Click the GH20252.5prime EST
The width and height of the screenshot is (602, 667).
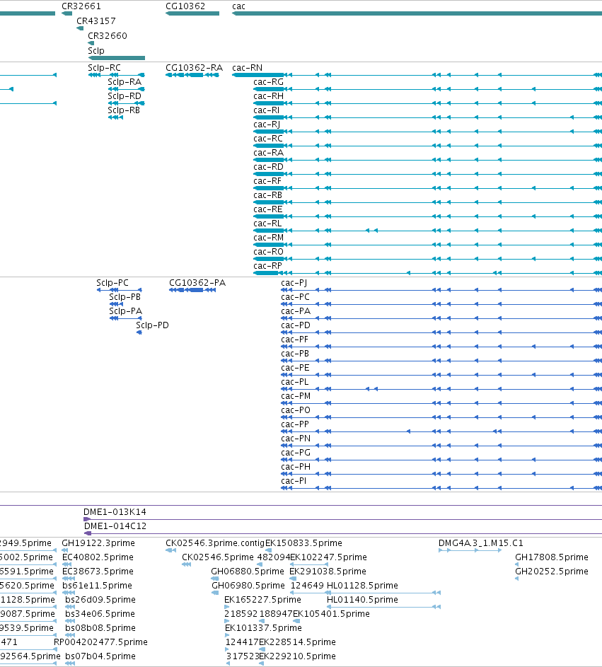click(517, 579)
